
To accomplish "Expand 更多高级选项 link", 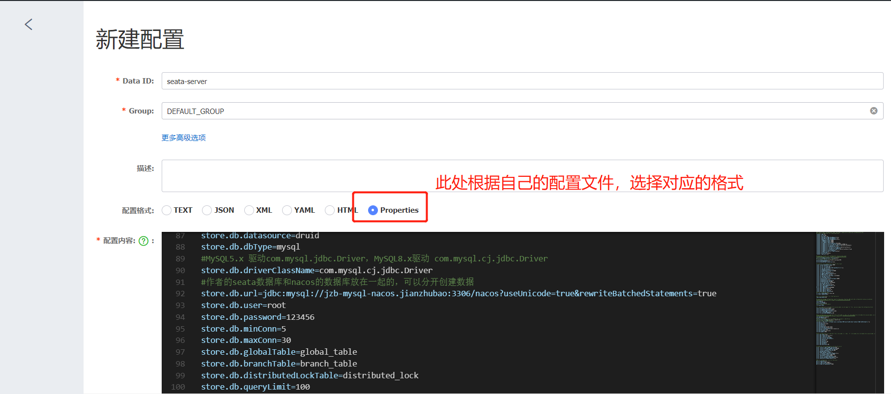I will coord(184,138).
